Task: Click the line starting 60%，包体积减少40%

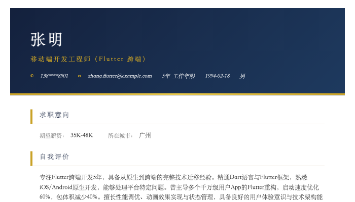Action: 181,197
